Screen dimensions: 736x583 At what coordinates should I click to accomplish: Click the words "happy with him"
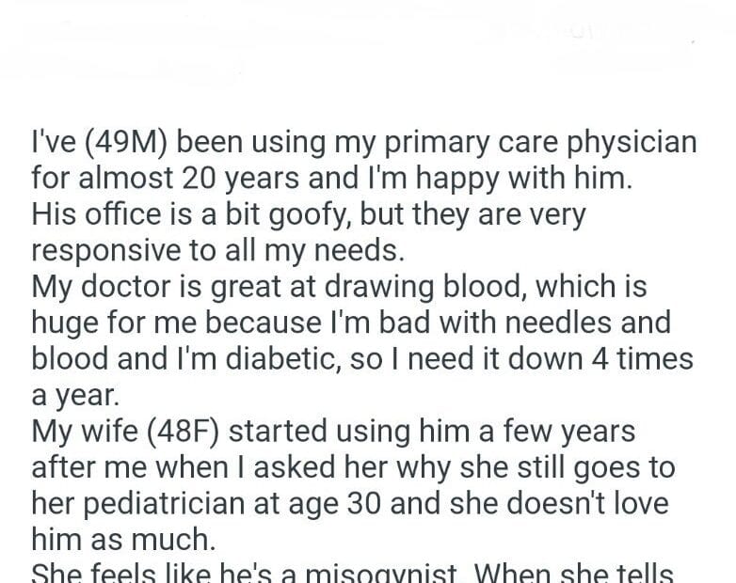[523, 179]
